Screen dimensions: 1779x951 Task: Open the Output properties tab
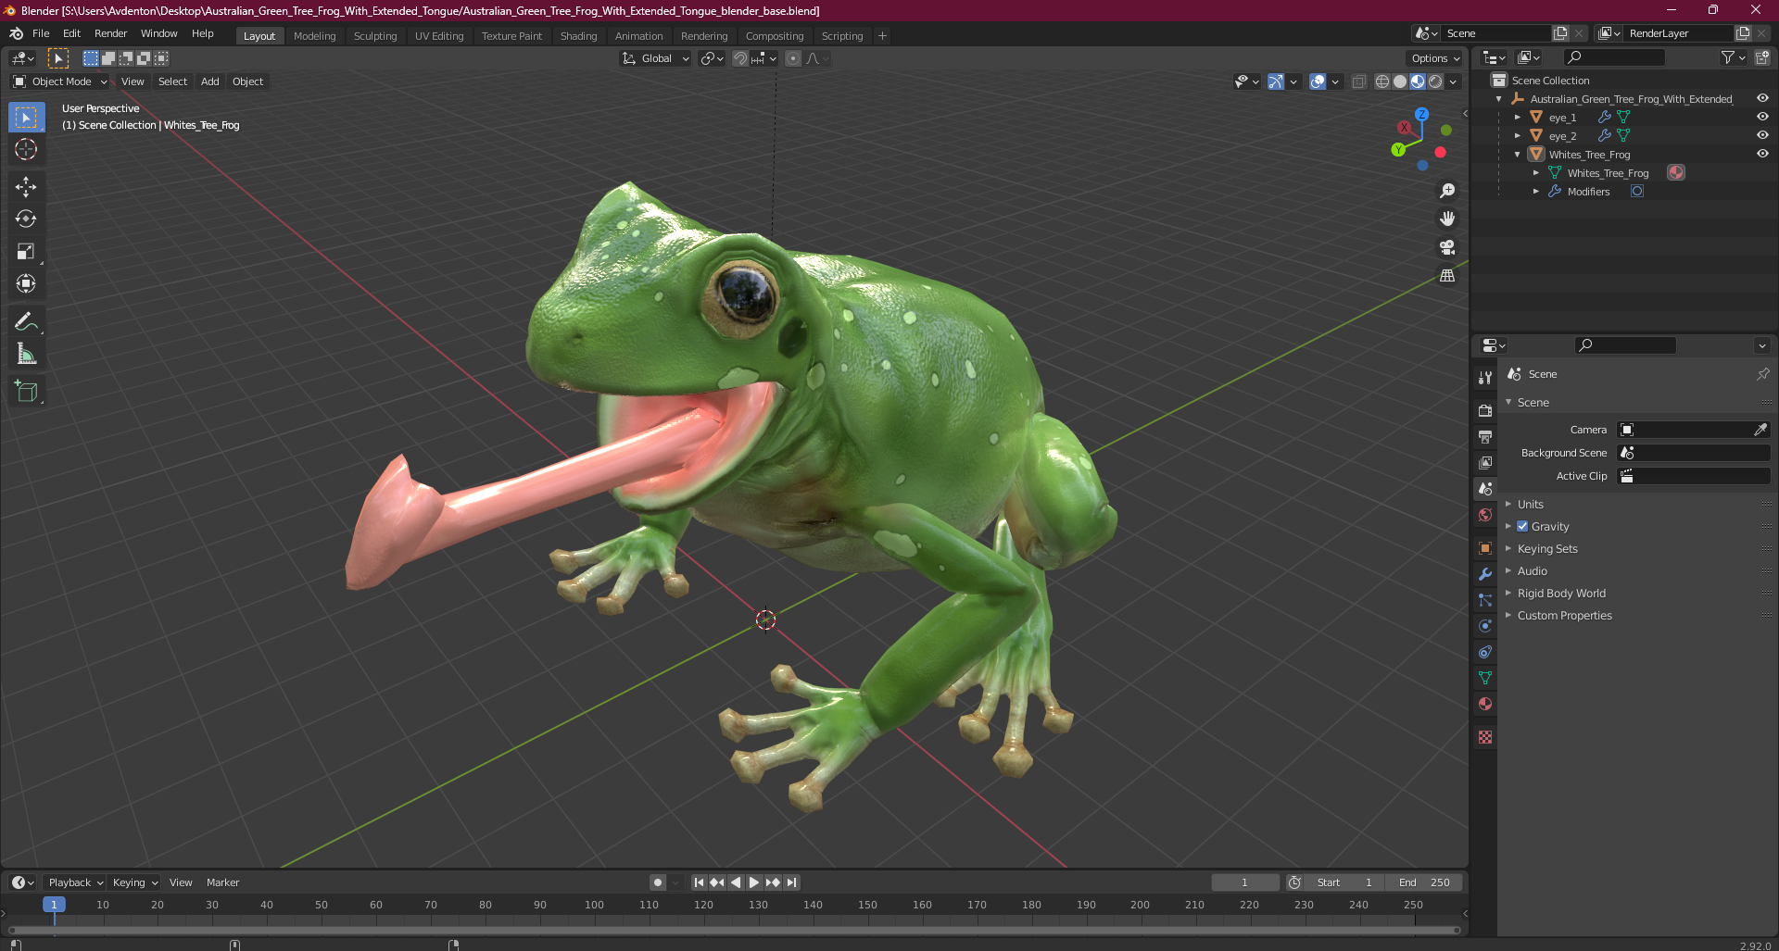[1485, 436]
